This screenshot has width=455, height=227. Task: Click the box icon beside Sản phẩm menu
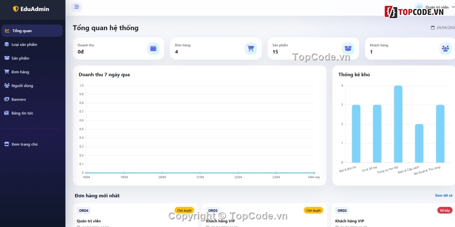pyautogui.click(x=6, y=58)
